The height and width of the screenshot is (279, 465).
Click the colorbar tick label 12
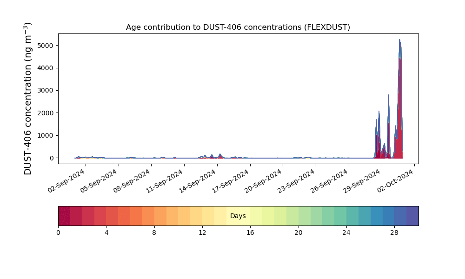coord(202,233)
